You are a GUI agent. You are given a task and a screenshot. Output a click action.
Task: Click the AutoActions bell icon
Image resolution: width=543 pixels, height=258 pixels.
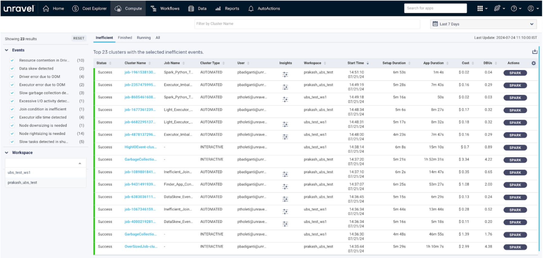(251, 9)
